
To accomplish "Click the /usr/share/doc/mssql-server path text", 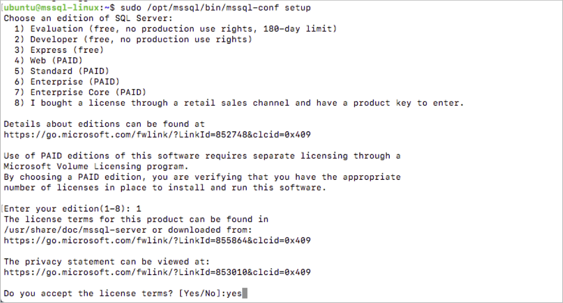I will [x=75, y=230].
